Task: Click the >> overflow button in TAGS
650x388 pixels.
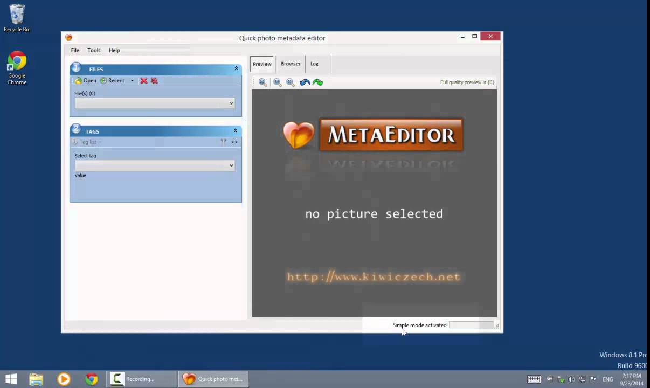Action: click(234, 142)
